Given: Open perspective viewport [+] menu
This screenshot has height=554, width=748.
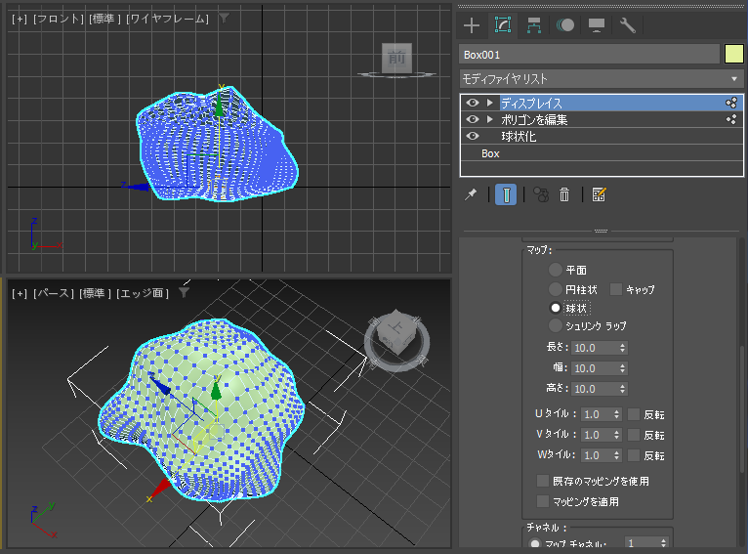Looking at the screenshot, I should 20,293.
